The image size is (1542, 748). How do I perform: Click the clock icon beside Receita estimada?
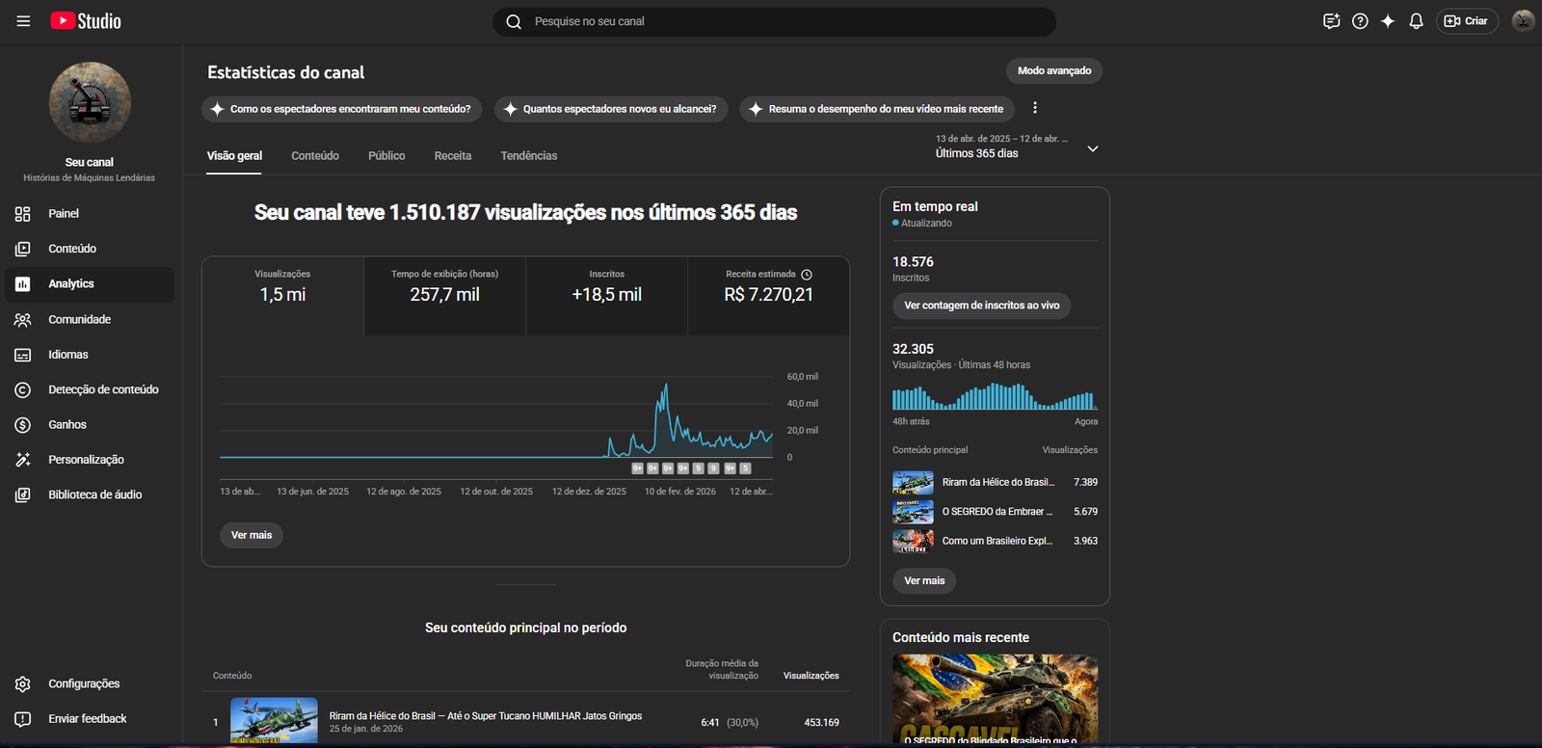[x=807, y=275]
